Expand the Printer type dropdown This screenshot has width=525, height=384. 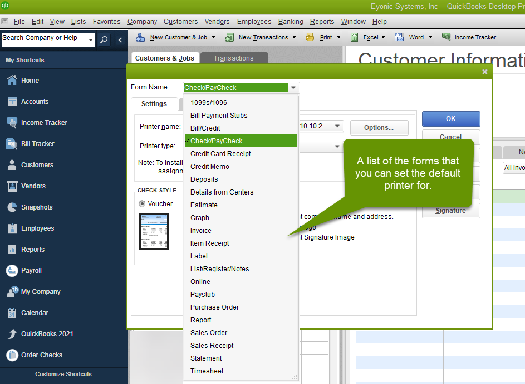point(337,146)
